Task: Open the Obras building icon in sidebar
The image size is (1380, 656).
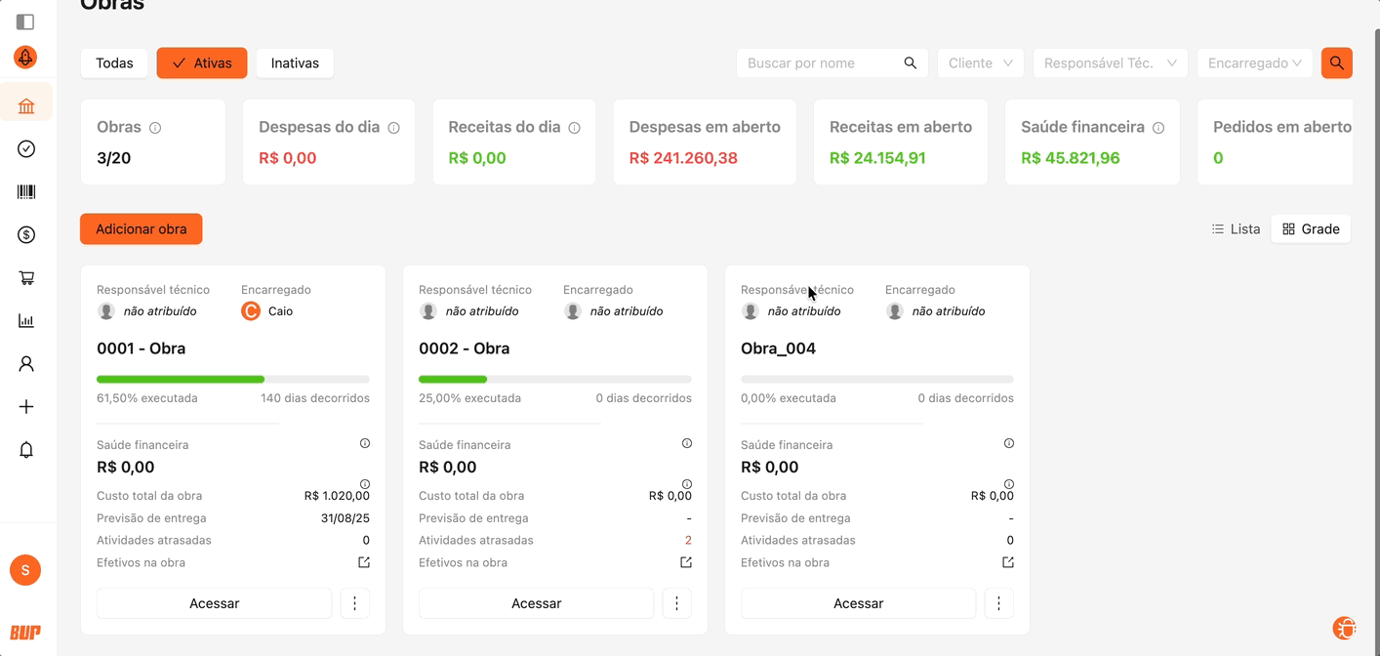Action: coord(26,105)
